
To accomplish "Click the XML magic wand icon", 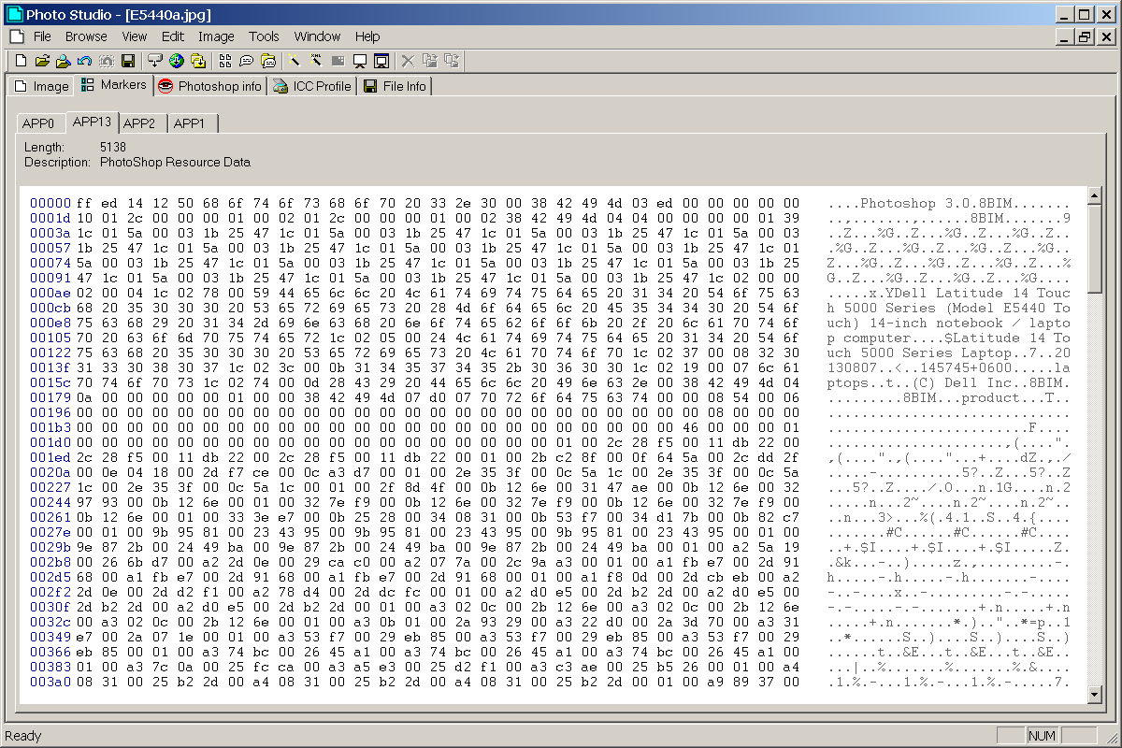I will pos(316,61).
